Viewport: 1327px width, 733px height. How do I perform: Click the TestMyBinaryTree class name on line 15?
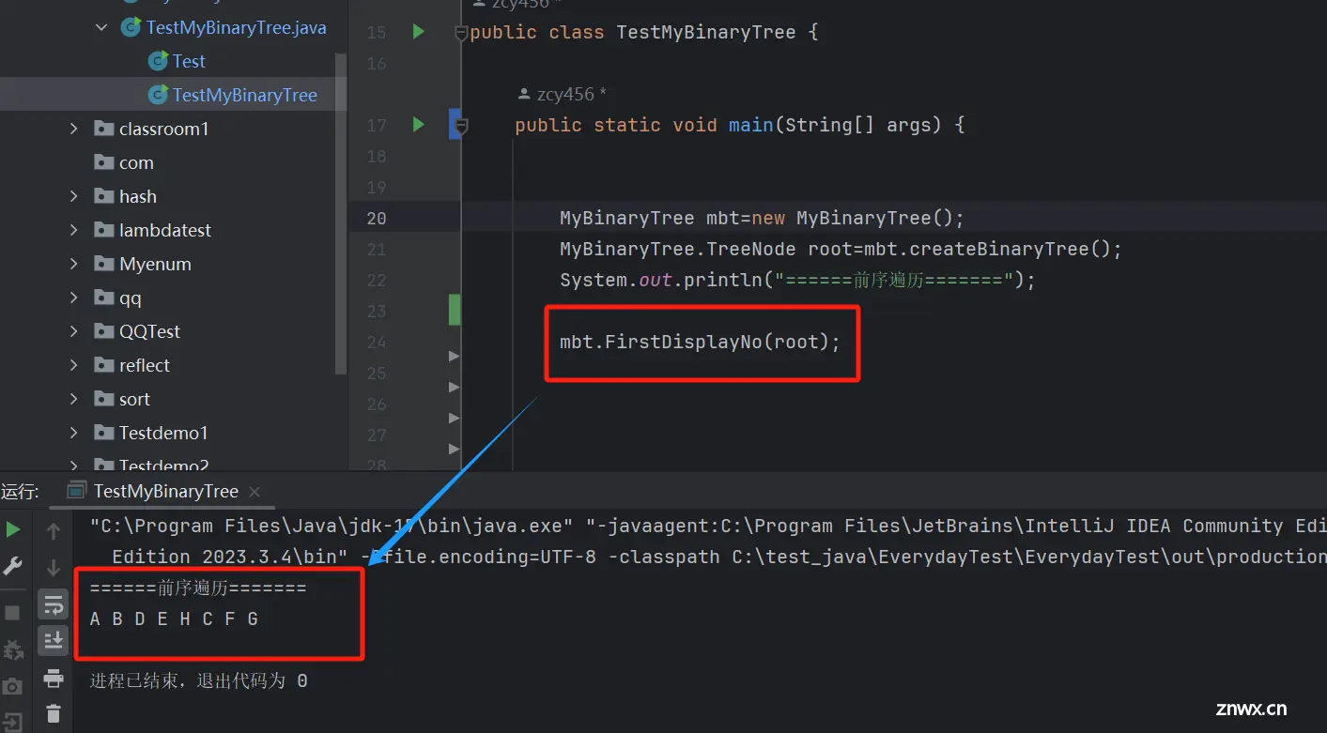706,32
